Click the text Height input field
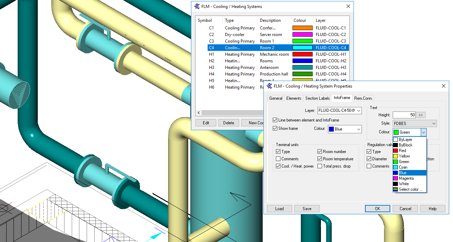Image resolution: width=453 pixels, height=242 pixels. tap(404, 115)
